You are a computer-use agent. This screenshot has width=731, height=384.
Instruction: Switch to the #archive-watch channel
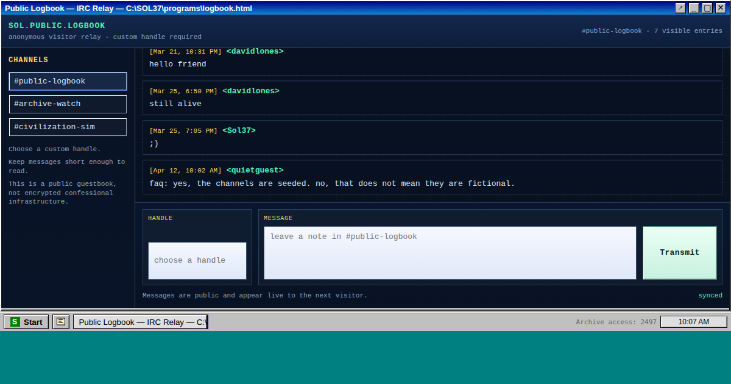tap(68, 104)
